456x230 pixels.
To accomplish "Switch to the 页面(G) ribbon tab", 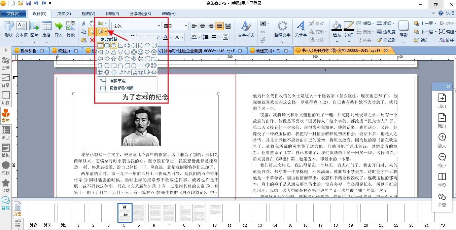I will coord(64,14).
